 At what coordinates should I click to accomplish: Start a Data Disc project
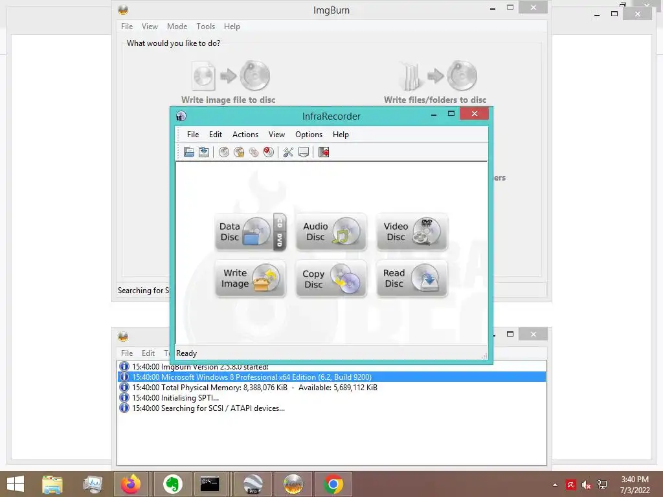click(244, 232)
